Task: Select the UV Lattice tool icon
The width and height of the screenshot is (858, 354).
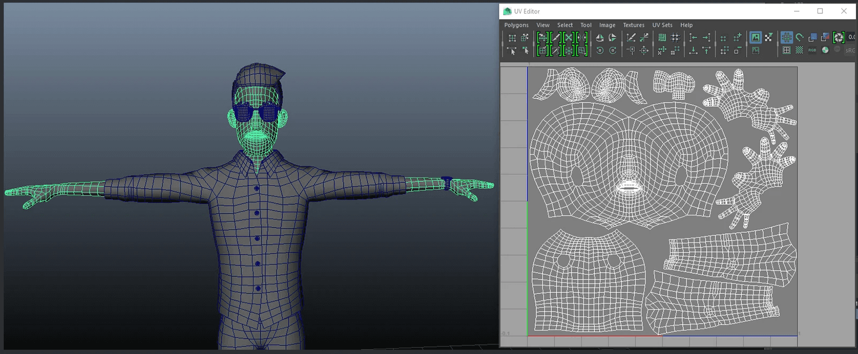Action: tap(512, 38)
